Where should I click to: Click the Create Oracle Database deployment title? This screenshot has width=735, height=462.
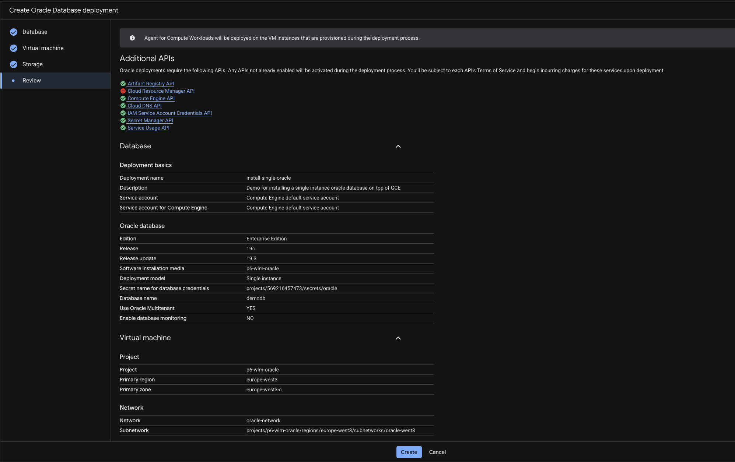click(64, 10)
